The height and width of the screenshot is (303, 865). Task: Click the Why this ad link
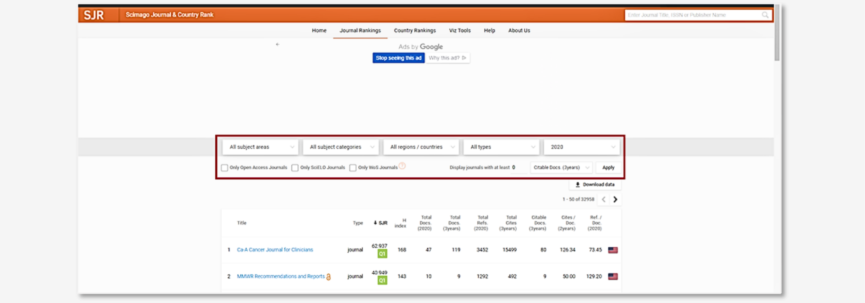pyautogui.click(x=447, y=58)
